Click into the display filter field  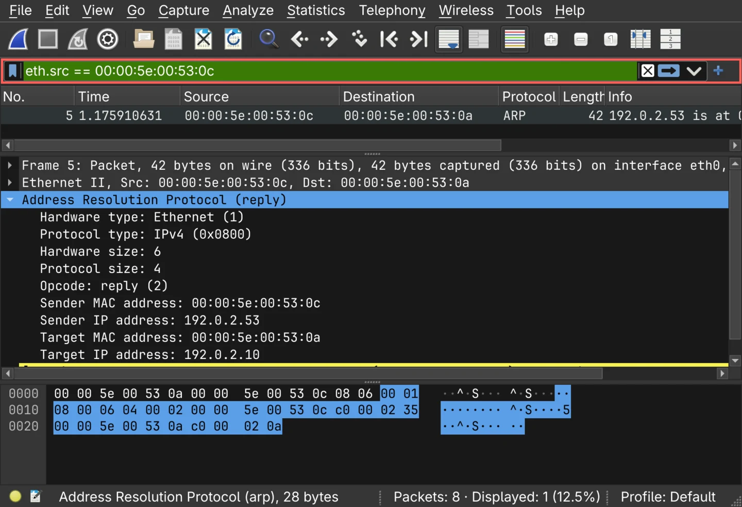[x=330, y=71]
